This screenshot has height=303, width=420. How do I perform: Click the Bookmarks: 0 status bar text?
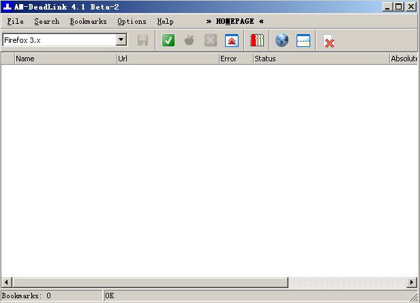click(x=26, y=296)
